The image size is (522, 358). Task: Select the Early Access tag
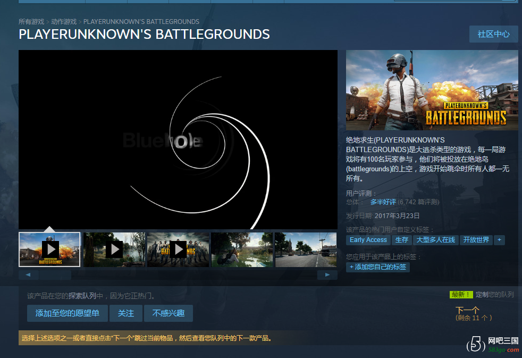coord(368,240)
